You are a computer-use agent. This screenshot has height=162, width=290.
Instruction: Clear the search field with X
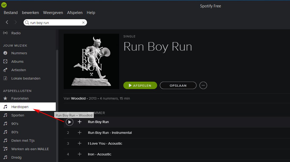84,22
